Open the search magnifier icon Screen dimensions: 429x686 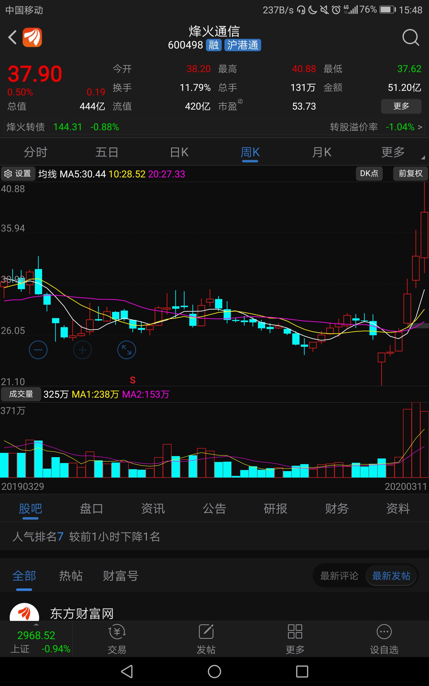coord(410,37)
